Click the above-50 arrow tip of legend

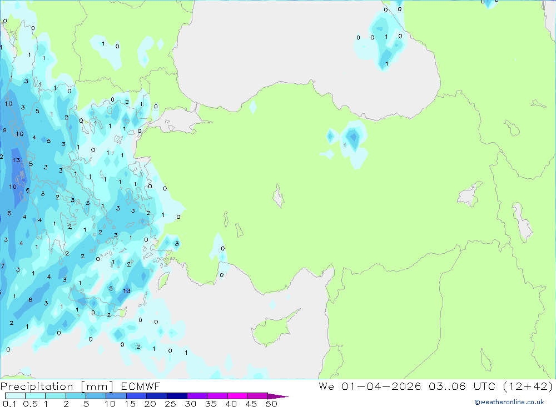[278, 396]
